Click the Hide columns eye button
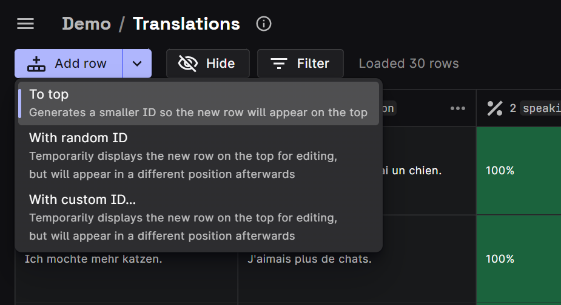561x305 pixels. [207, 64]
